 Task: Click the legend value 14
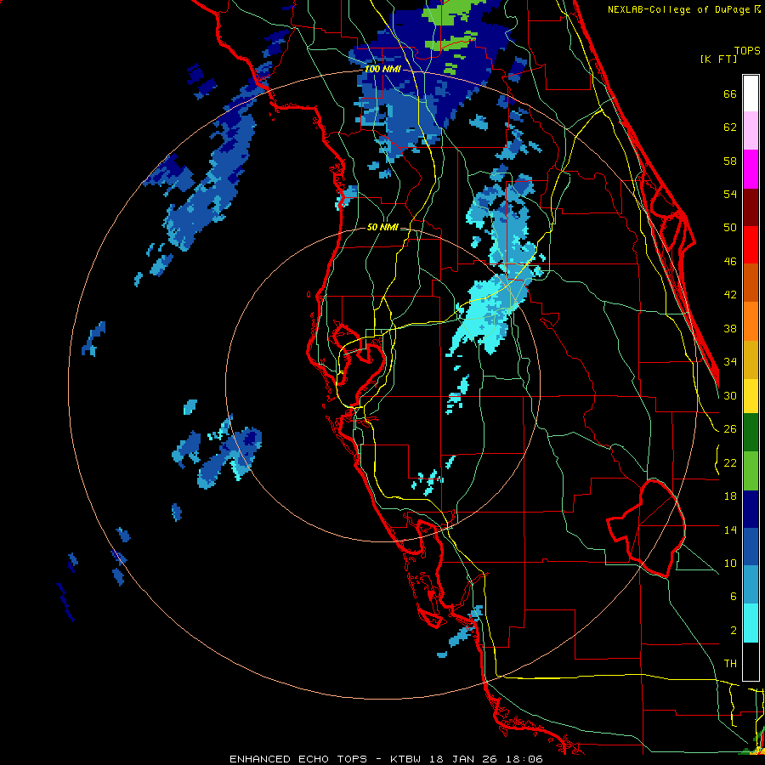point(730,530)
